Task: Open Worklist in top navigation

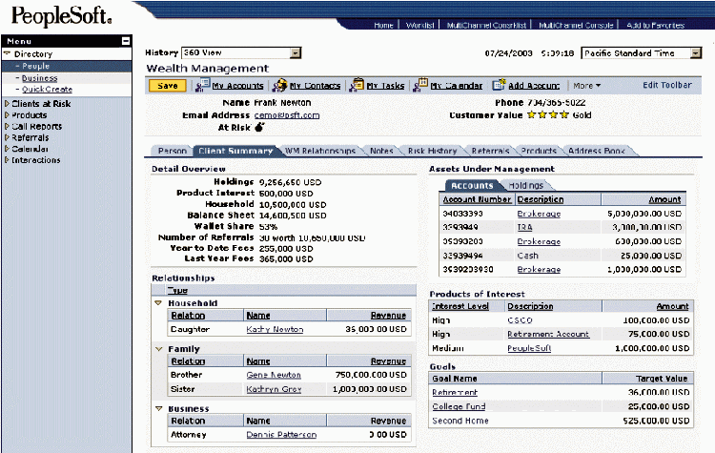Action: tap(419, 25)
